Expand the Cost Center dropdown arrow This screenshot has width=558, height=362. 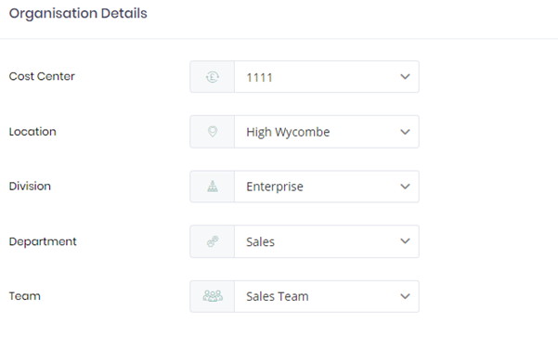point(405,77)
